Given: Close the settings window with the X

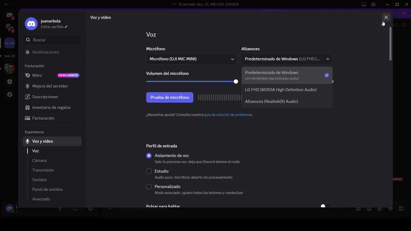Looking at the screenshot, I should click(x=386, y=17).
